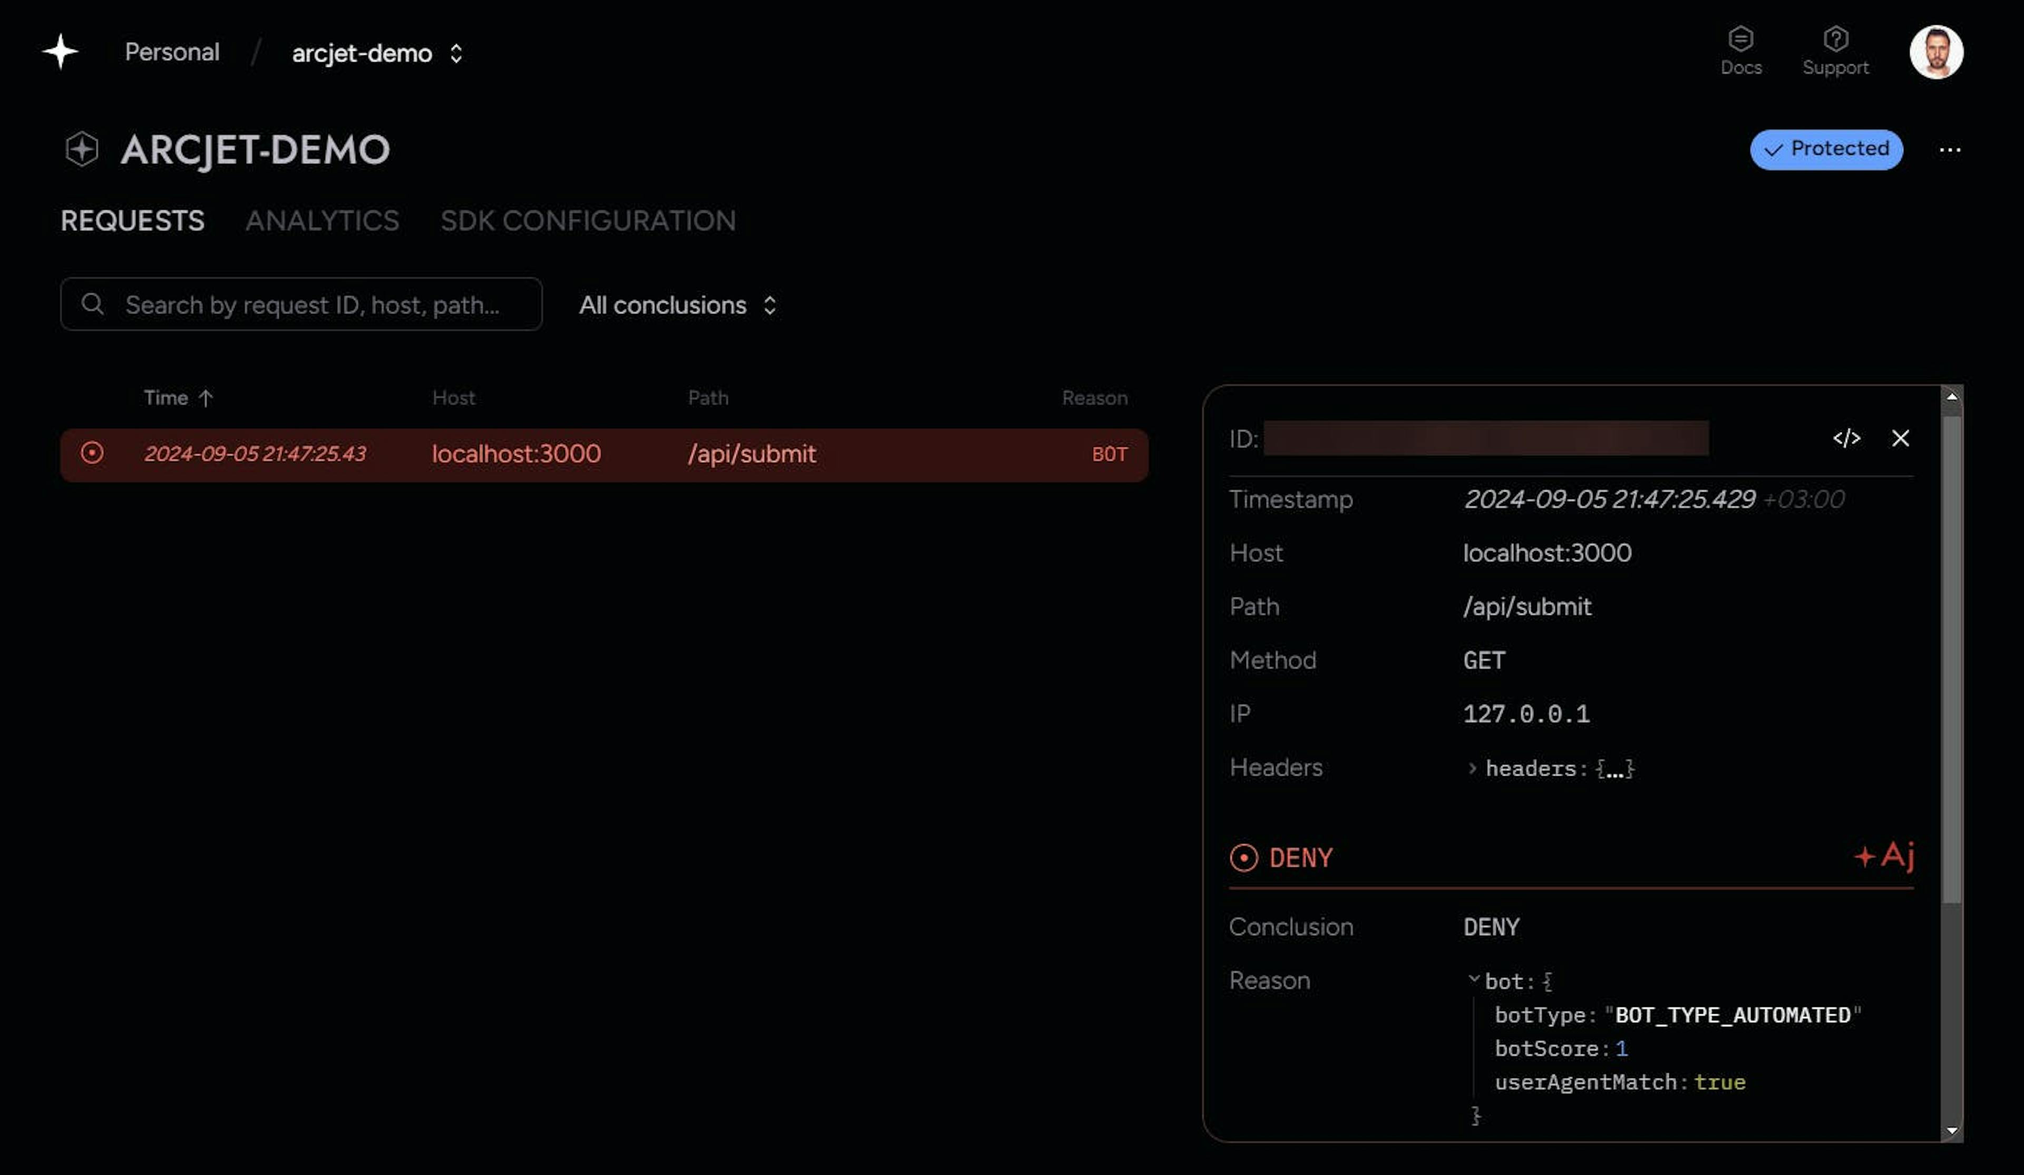The image size is (2024, 1175).
Task: Click the ARCJET-DEMO site shield icon
Action: (81, 150)
